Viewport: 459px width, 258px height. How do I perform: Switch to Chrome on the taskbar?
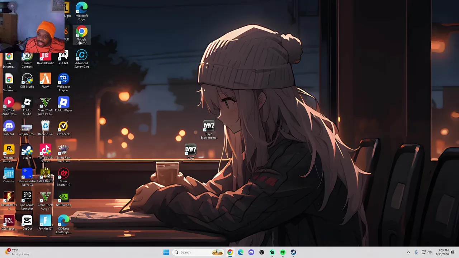click(230, 252)
